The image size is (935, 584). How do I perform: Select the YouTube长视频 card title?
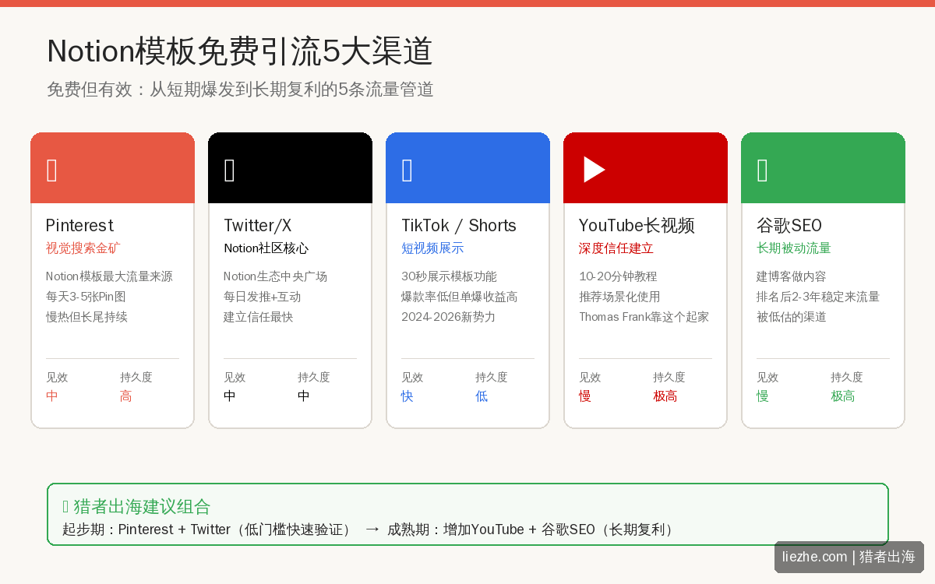[637, 225]
